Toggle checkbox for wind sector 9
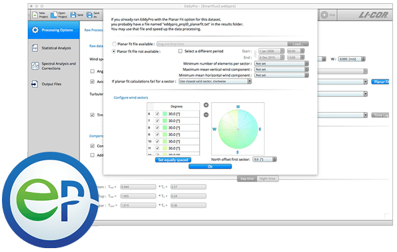The image size is (397, 252). pos(157,135)
